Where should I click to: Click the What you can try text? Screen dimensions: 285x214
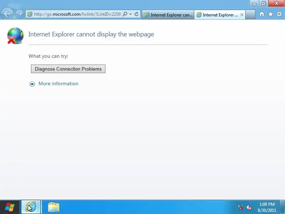48,56
